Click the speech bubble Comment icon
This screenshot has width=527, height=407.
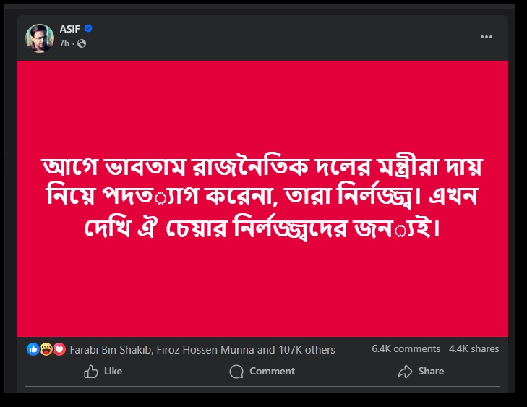(x=236, y=372)
